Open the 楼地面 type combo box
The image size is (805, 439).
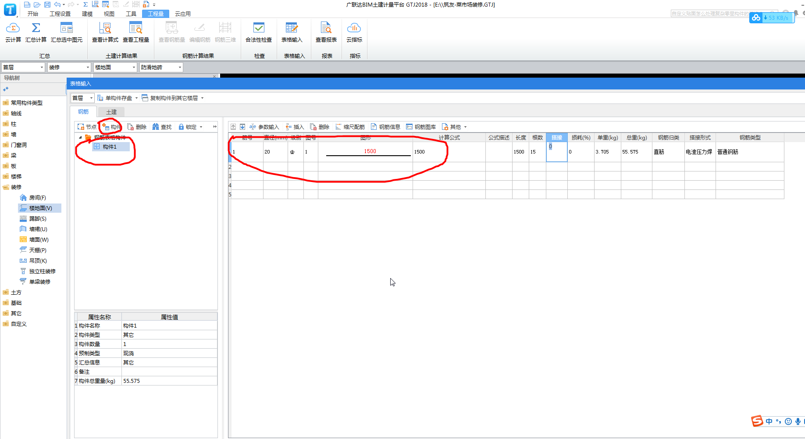(115, 67)
